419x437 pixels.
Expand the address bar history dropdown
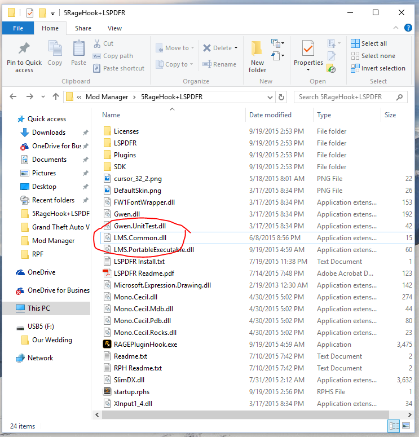pos(270,97)
